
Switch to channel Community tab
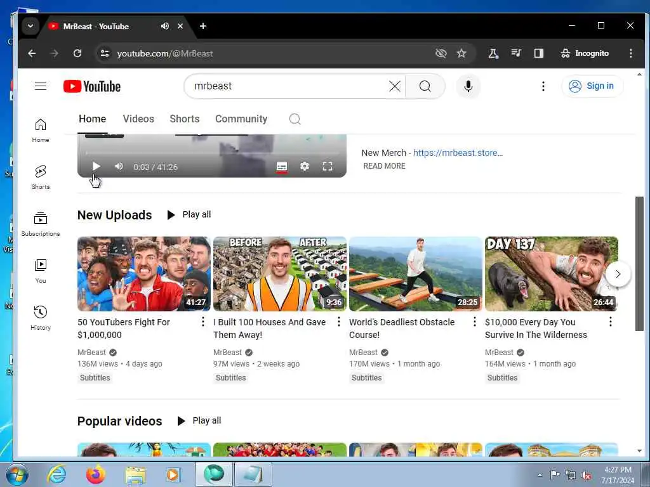pyautogui.click(x=241, y=119)
